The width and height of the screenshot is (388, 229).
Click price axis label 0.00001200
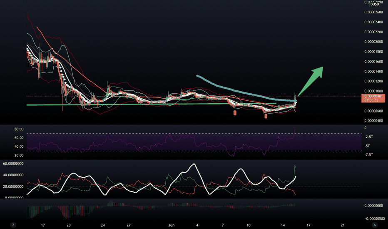coord(374,81)
